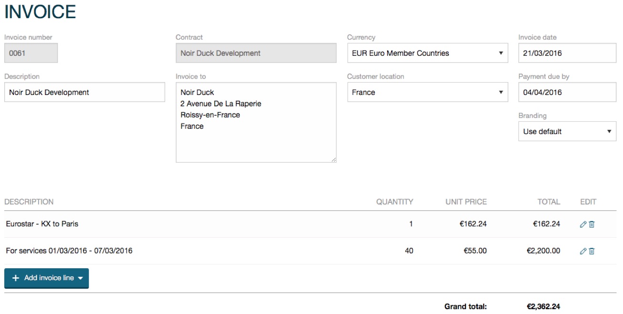Screen dimensions: 623x314
Task: Select the Eurostar - KX to Paris description text
Action: coord(42,224)
